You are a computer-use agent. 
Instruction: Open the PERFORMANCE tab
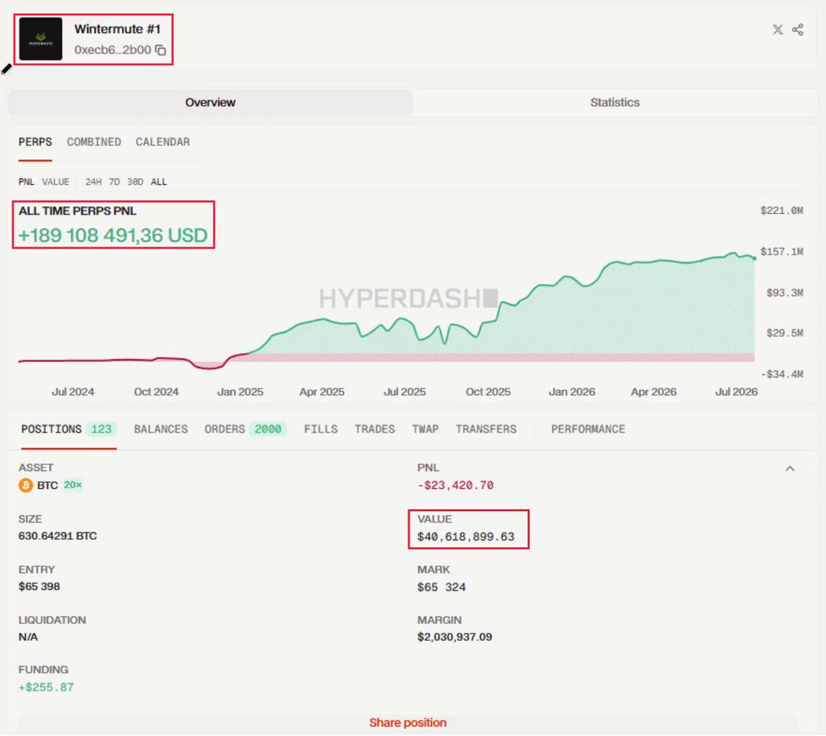click(x=588, y=429)
